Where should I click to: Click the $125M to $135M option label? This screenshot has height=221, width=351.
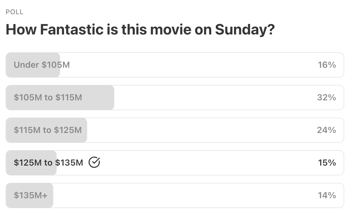(48, 163)
